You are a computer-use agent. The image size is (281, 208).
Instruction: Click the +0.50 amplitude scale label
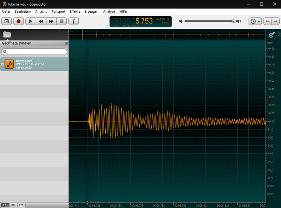tap(271, 81)
